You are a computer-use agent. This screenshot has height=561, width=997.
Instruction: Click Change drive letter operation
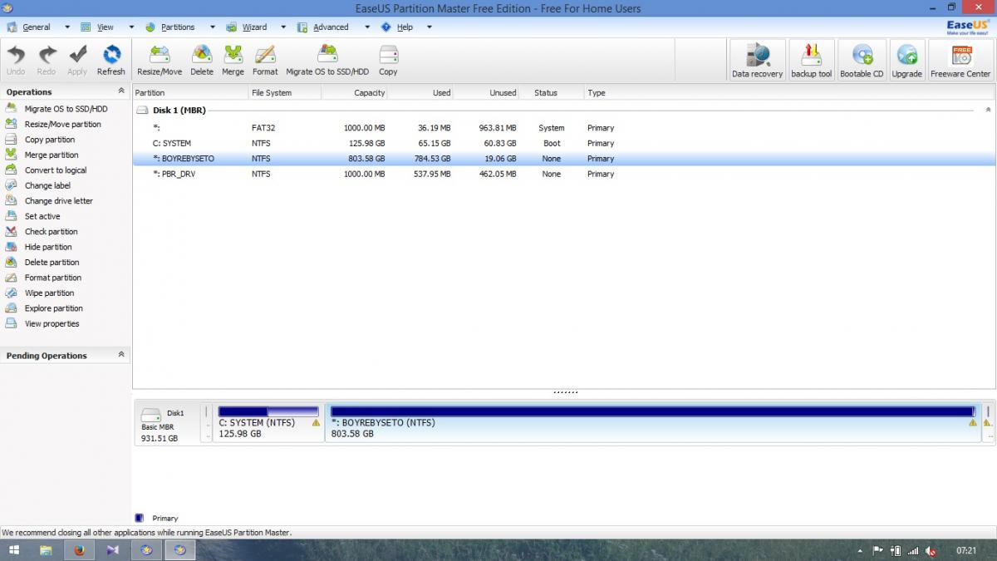[58, 200]
